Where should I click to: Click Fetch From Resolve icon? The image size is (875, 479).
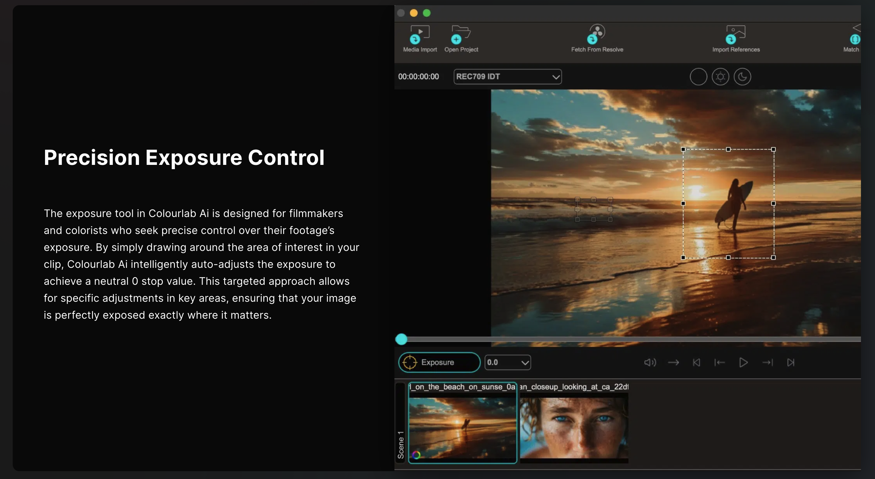tap(597, 34)
